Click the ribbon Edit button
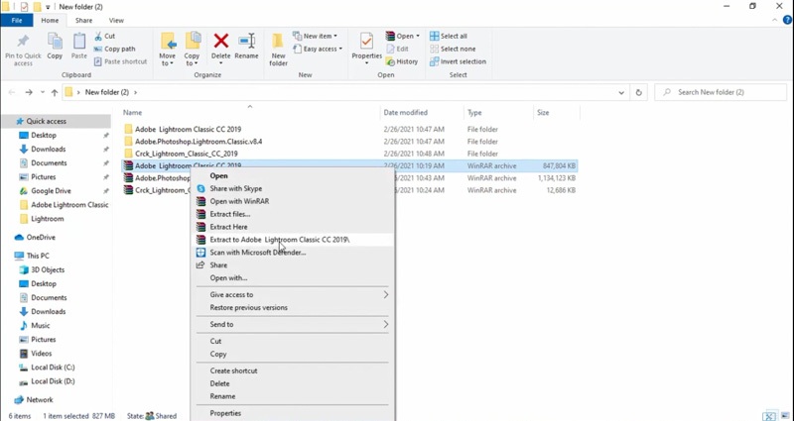 pos(398,49)
